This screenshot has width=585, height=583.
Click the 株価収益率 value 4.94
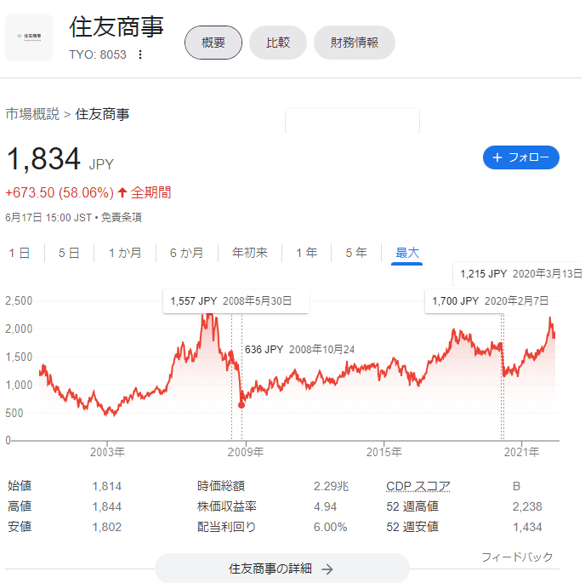(x=325, y=506)
